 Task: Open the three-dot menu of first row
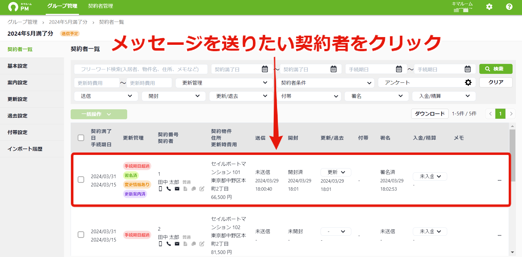coord(500,180)
